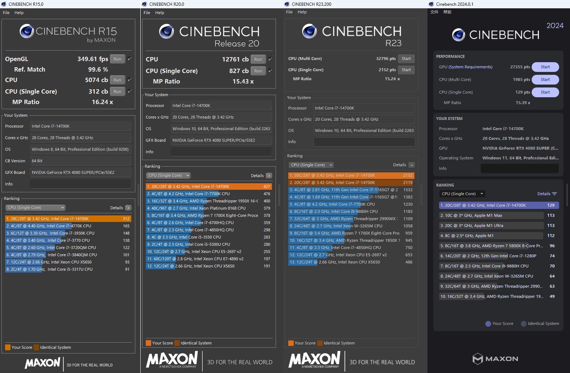The image size is (570, 373).
Task: Open the 文件 menu in Cinebench 2024
Action: click(x=434, y=12)
